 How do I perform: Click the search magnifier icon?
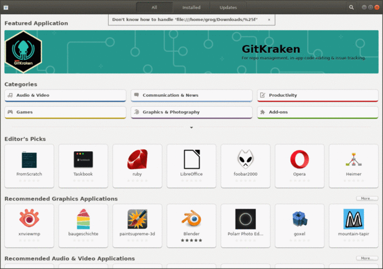(351, 7)
